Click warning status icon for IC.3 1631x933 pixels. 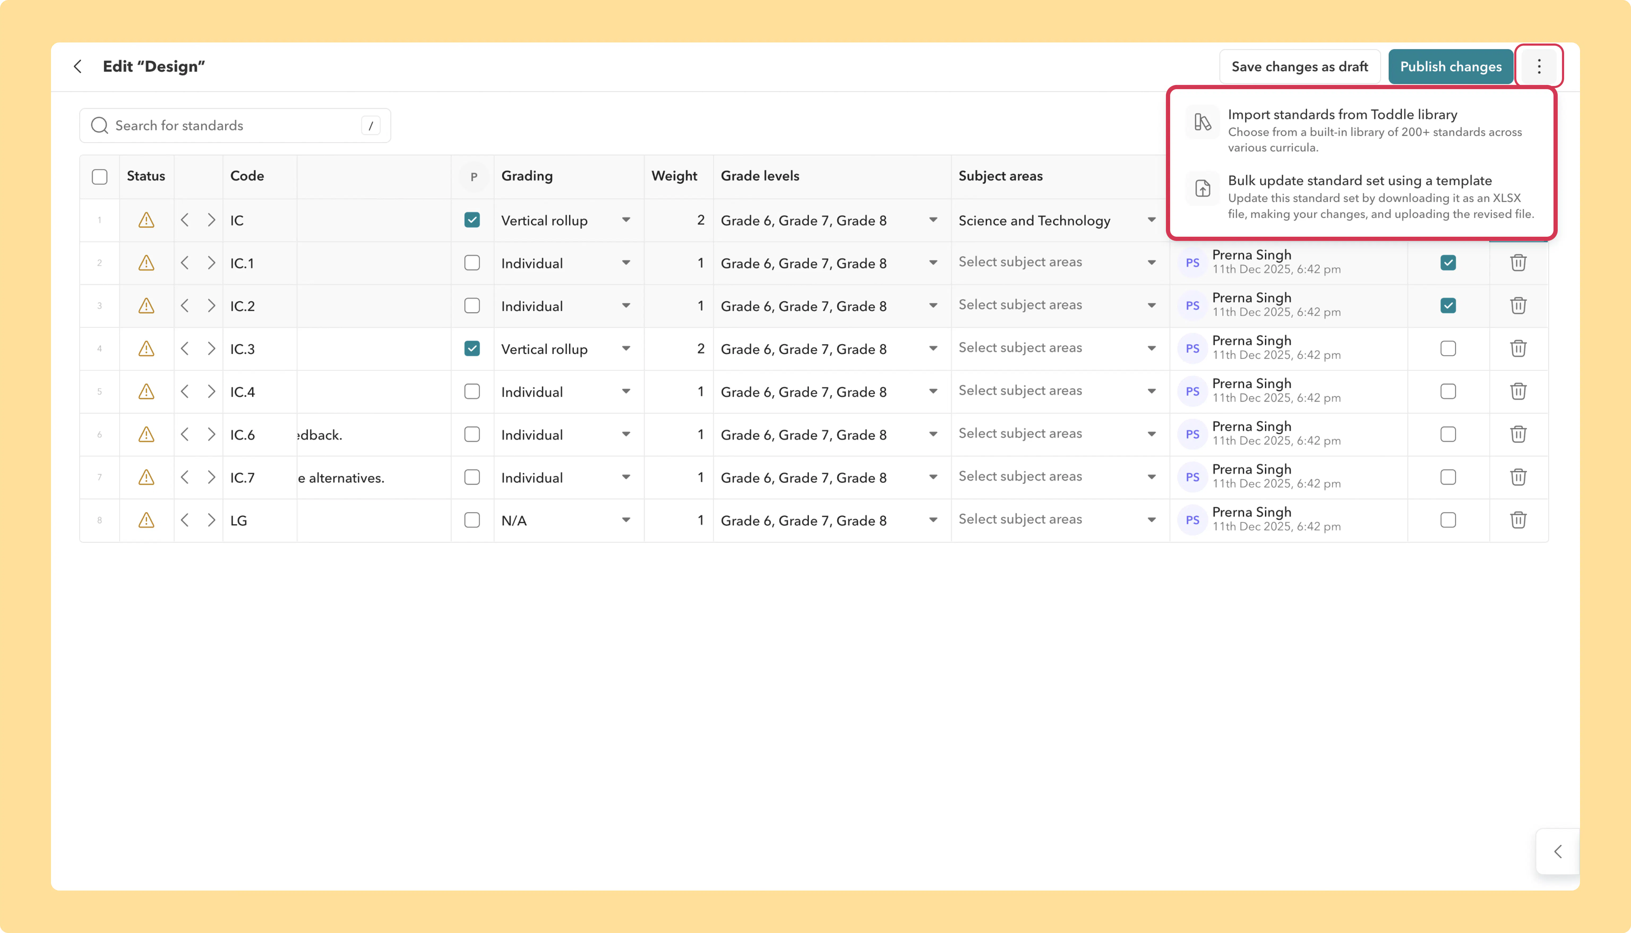click(146, 349)
